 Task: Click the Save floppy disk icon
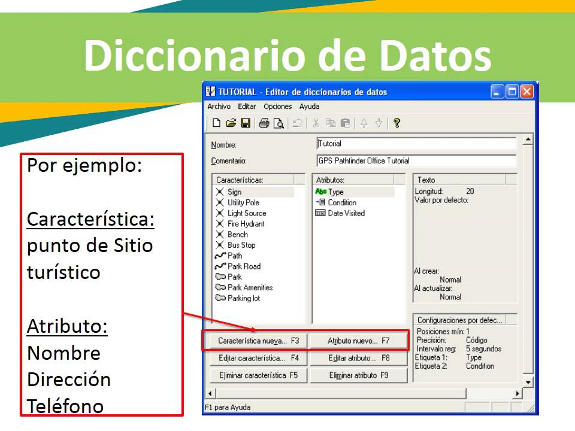click(246, 123)
